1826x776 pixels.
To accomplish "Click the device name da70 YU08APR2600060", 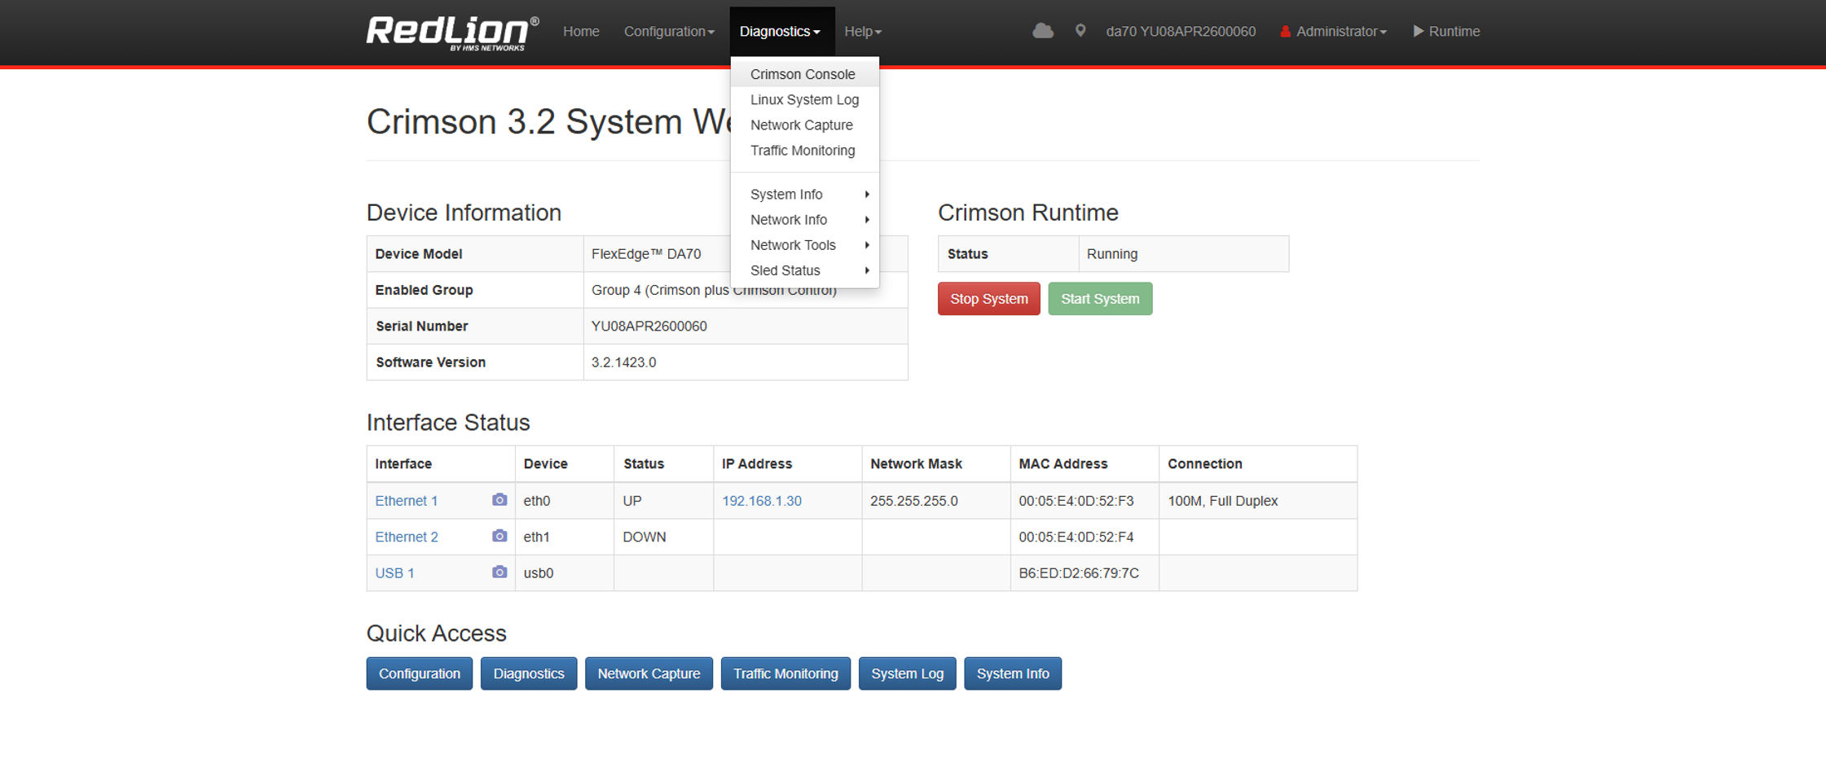I will point(1181,31).
